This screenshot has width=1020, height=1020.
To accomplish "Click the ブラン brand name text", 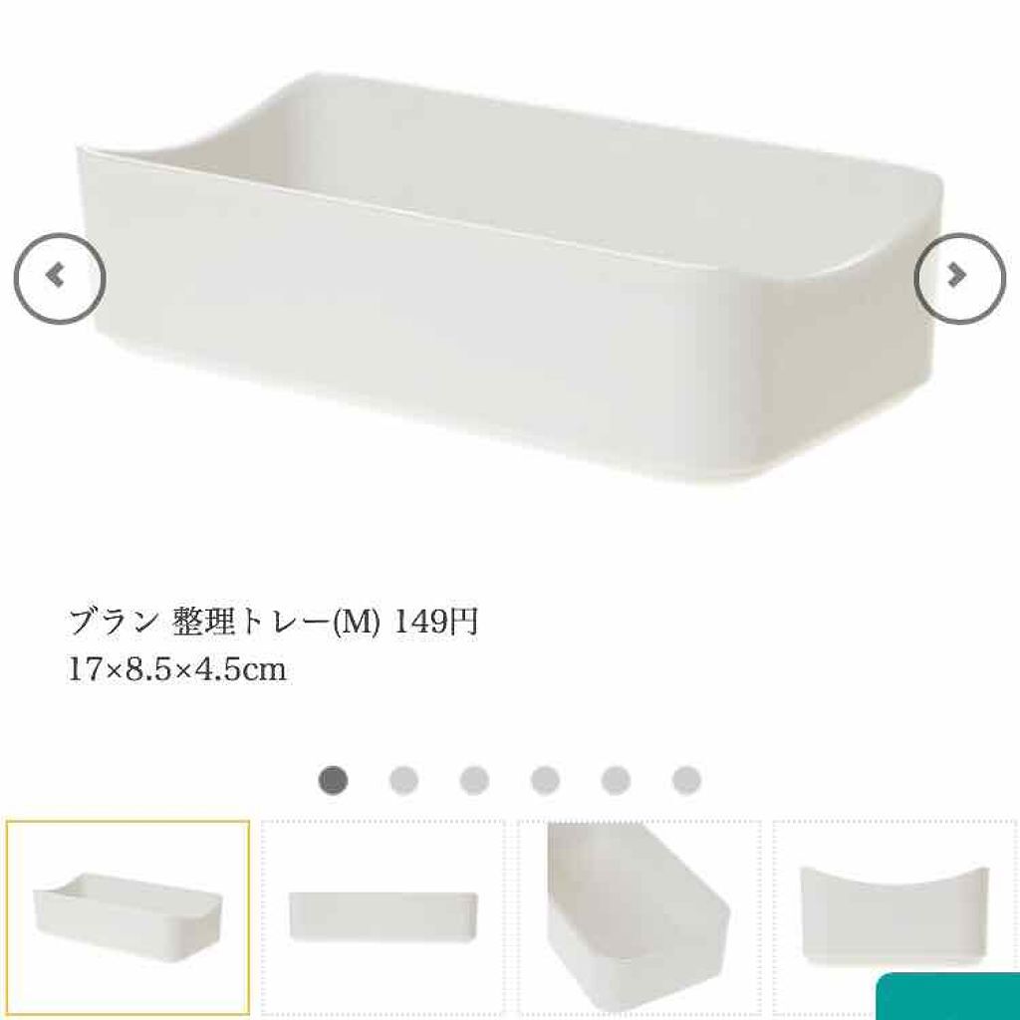I will (x=112, y=623).
